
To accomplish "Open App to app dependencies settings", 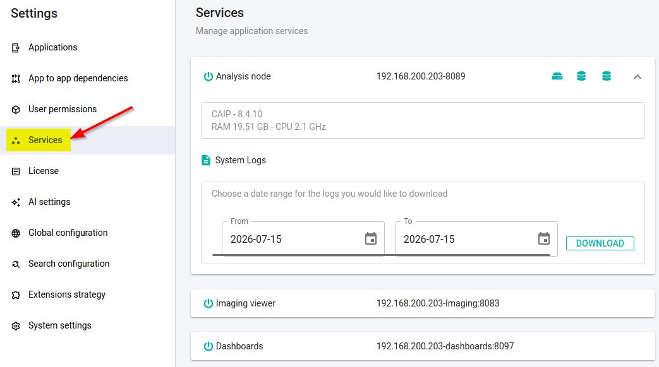I will (87, 78).
